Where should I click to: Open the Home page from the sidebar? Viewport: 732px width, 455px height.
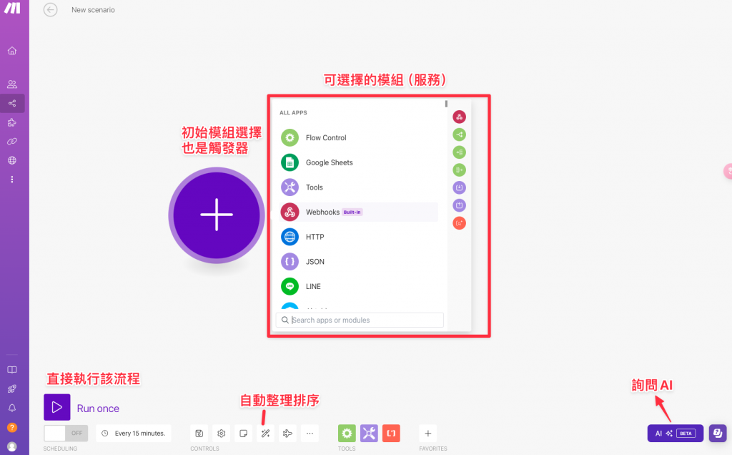click(x=12, y=51)
